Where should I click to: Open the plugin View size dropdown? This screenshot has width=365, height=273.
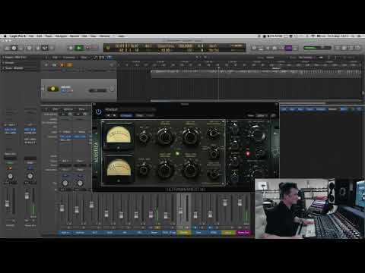[x=261, y=115]
